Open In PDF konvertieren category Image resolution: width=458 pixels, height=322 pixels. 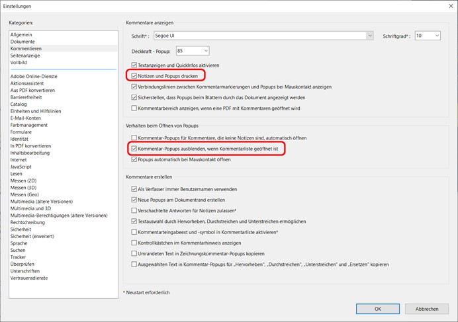pyautogui.click(x=30, y=146)
